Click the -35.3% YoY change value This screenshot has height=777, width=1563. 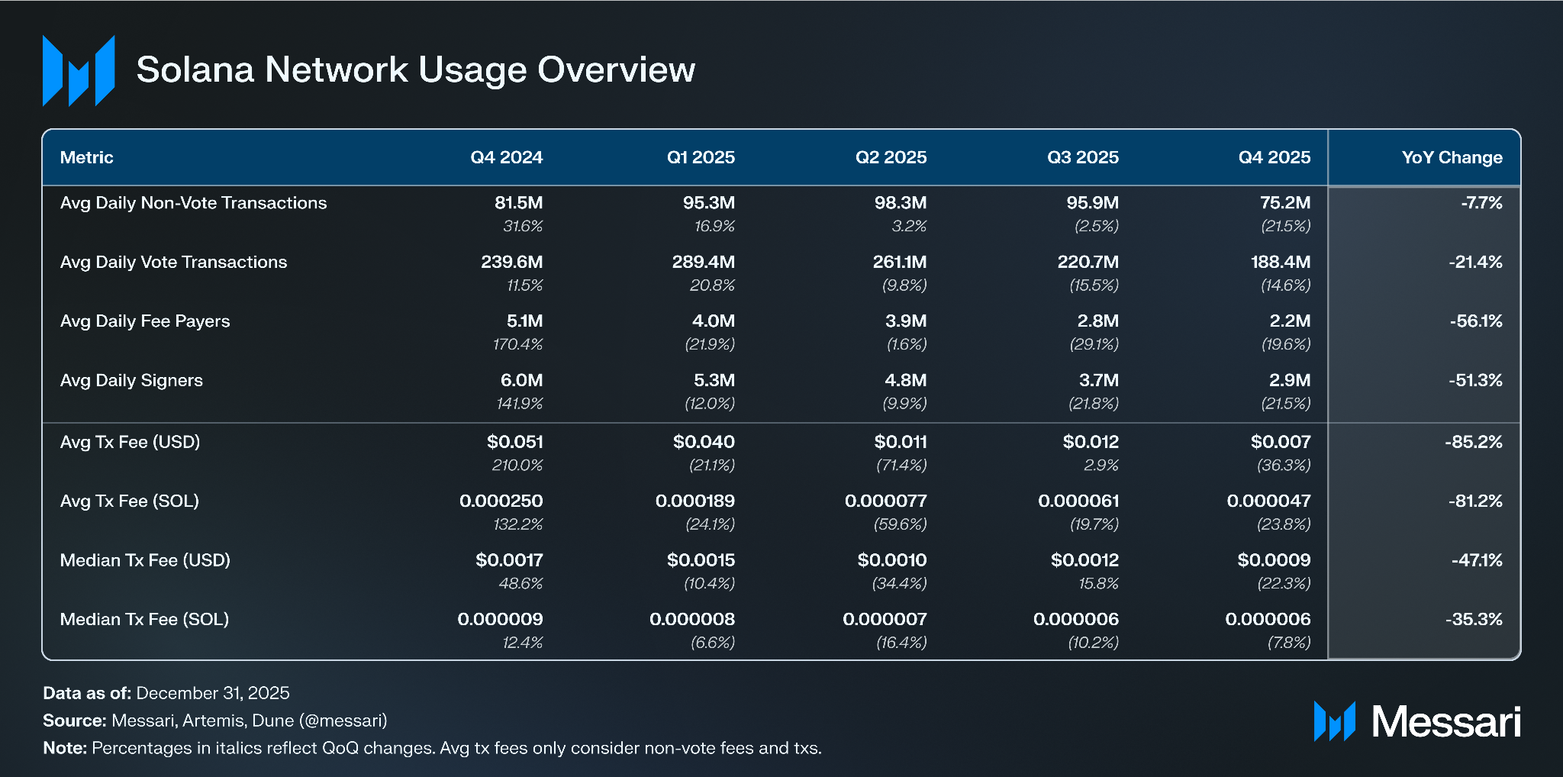coord(1474,619)
